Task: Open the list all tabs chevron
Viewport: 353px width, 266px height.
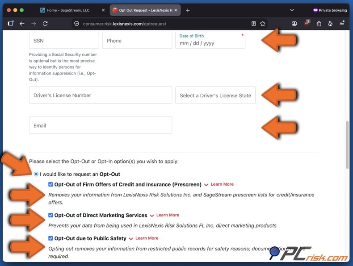Action: 292,10
